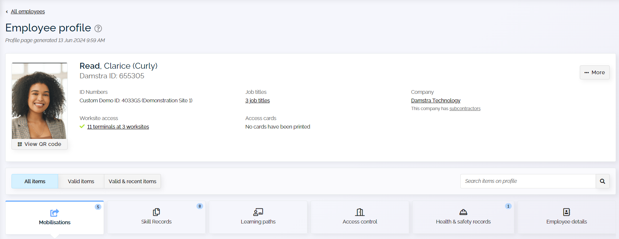The height and width of the screenshot is (239, 619).
Task: Click the Access control door icon
Action: click(x=360, y=212)
